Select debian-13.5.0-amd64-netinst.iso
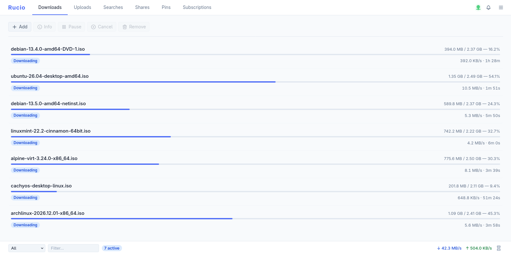 tap(48, 104)
